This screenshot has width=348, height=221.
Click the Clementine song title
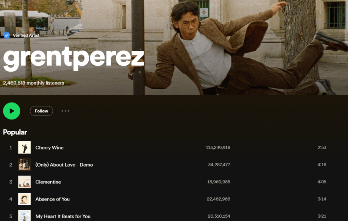pyautogui.click(x=48, y=182)
